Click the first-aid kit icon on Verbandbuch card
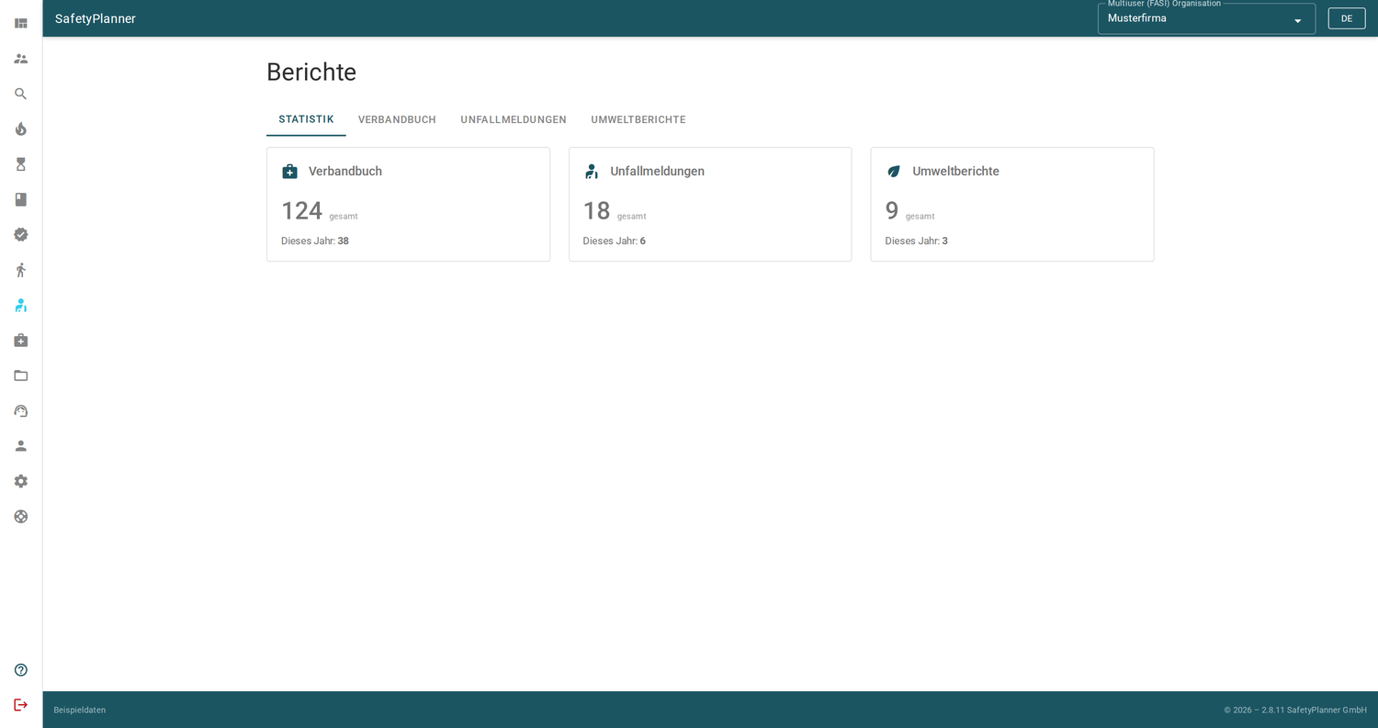Screen dimensions: 1378x728 289,172
